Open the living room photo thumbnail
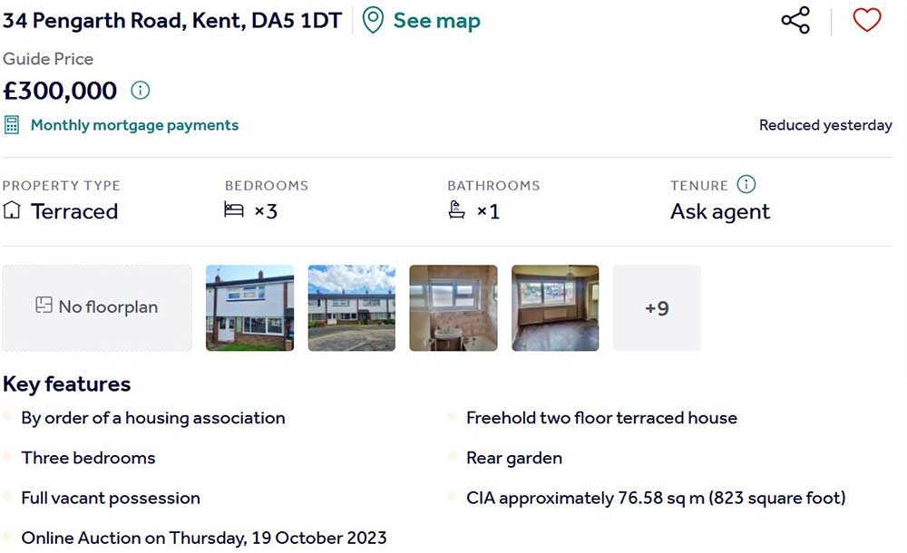 (555, 307)
